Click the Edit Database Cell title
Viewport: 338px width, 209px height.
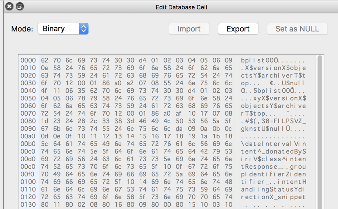[x=182, y=7]
